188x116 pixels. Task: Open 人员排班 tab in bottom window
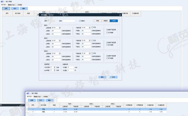45,97
